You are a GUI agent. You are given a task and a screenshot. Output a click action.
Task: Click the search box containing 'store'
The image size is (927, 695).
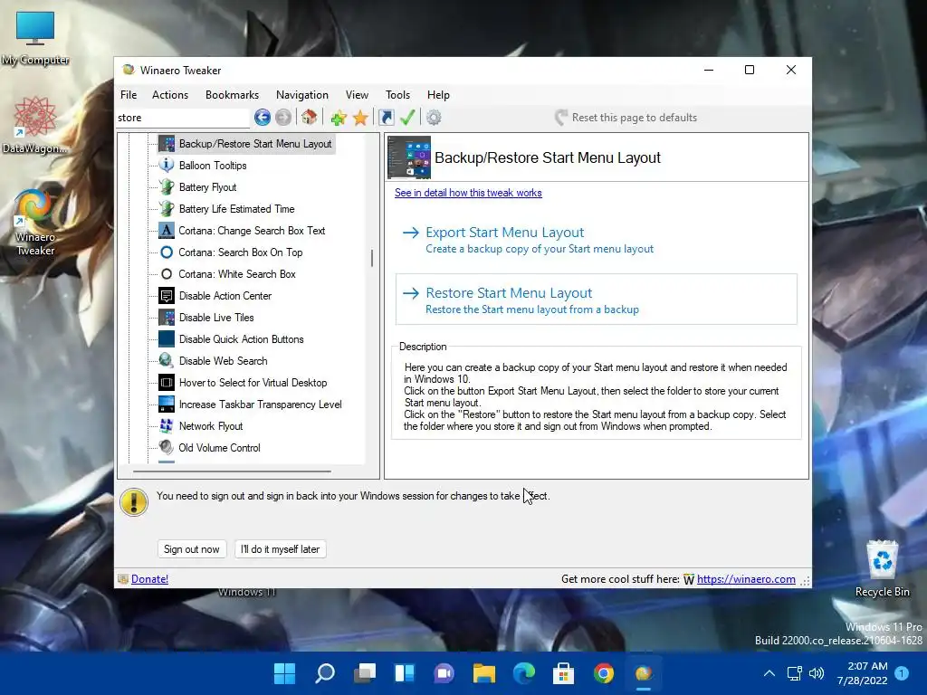point(183,118)
